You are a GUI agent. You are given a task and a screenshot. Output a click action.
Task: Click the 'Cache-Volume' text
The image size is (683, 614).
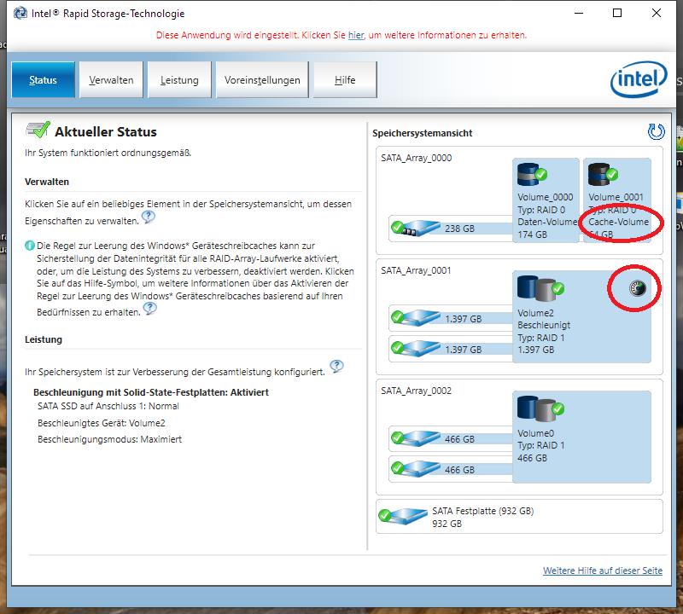pos(618,222)
